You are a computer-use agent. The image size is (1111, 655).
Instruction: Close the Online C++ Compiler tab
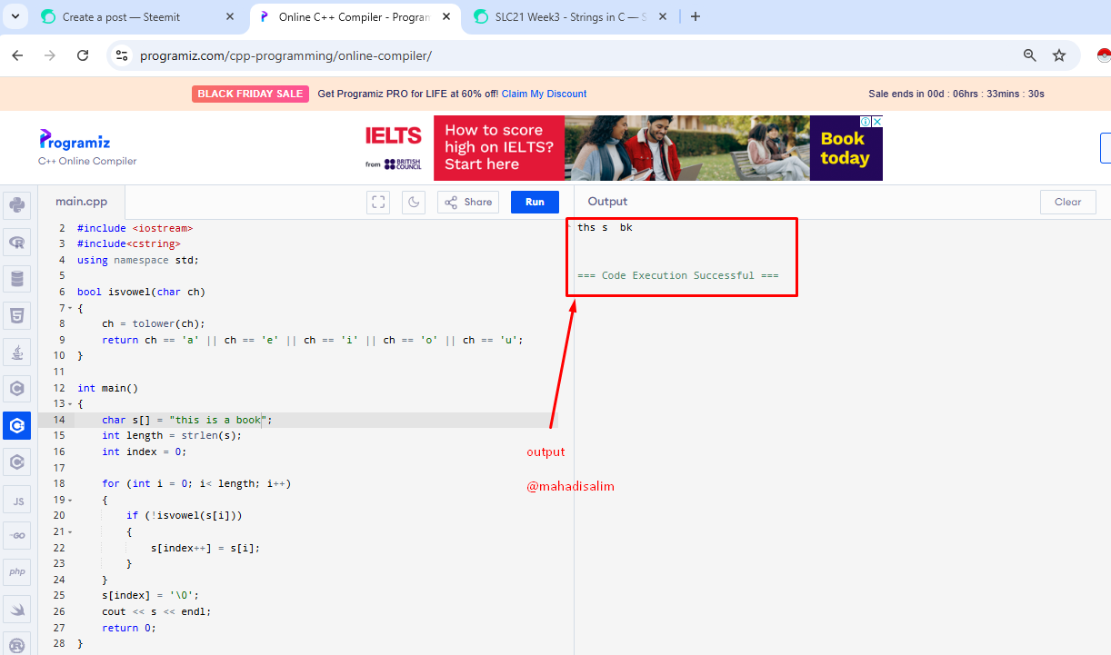click(x=445, y=17)
